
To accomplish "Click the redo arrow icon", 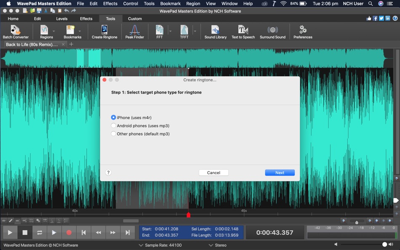I will point(73,11).
